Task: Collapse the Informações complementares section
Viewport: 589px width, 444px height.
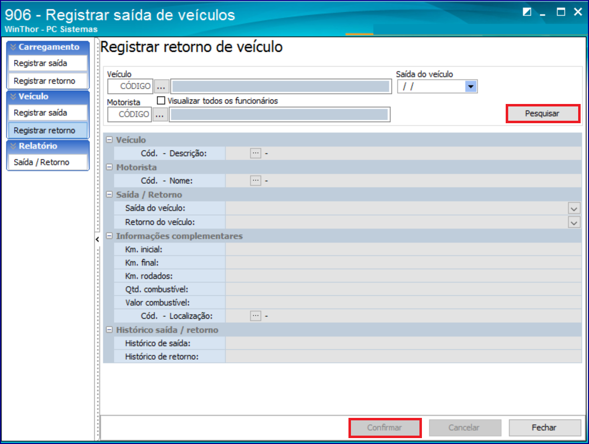Action: [x=109, y=236]
